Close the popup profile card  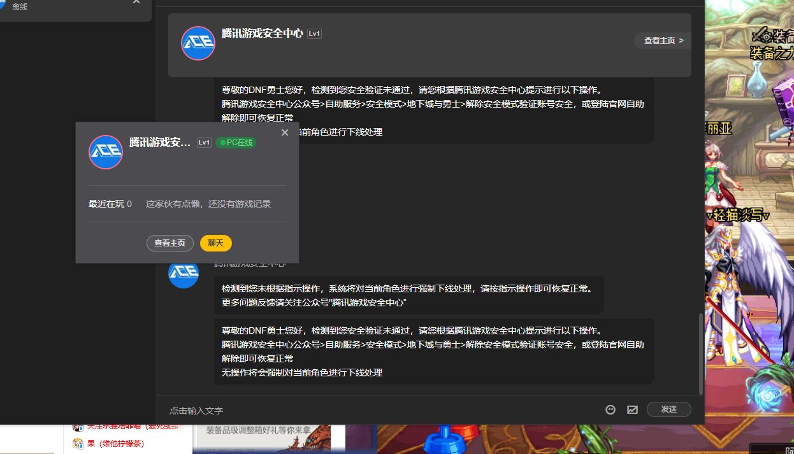pyautogui.click(x=285, y=132)
